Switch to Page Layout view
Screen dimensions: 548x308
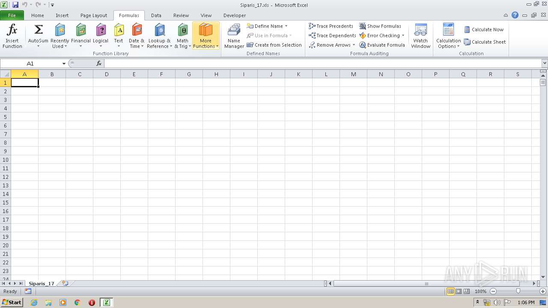coord(459,291)
